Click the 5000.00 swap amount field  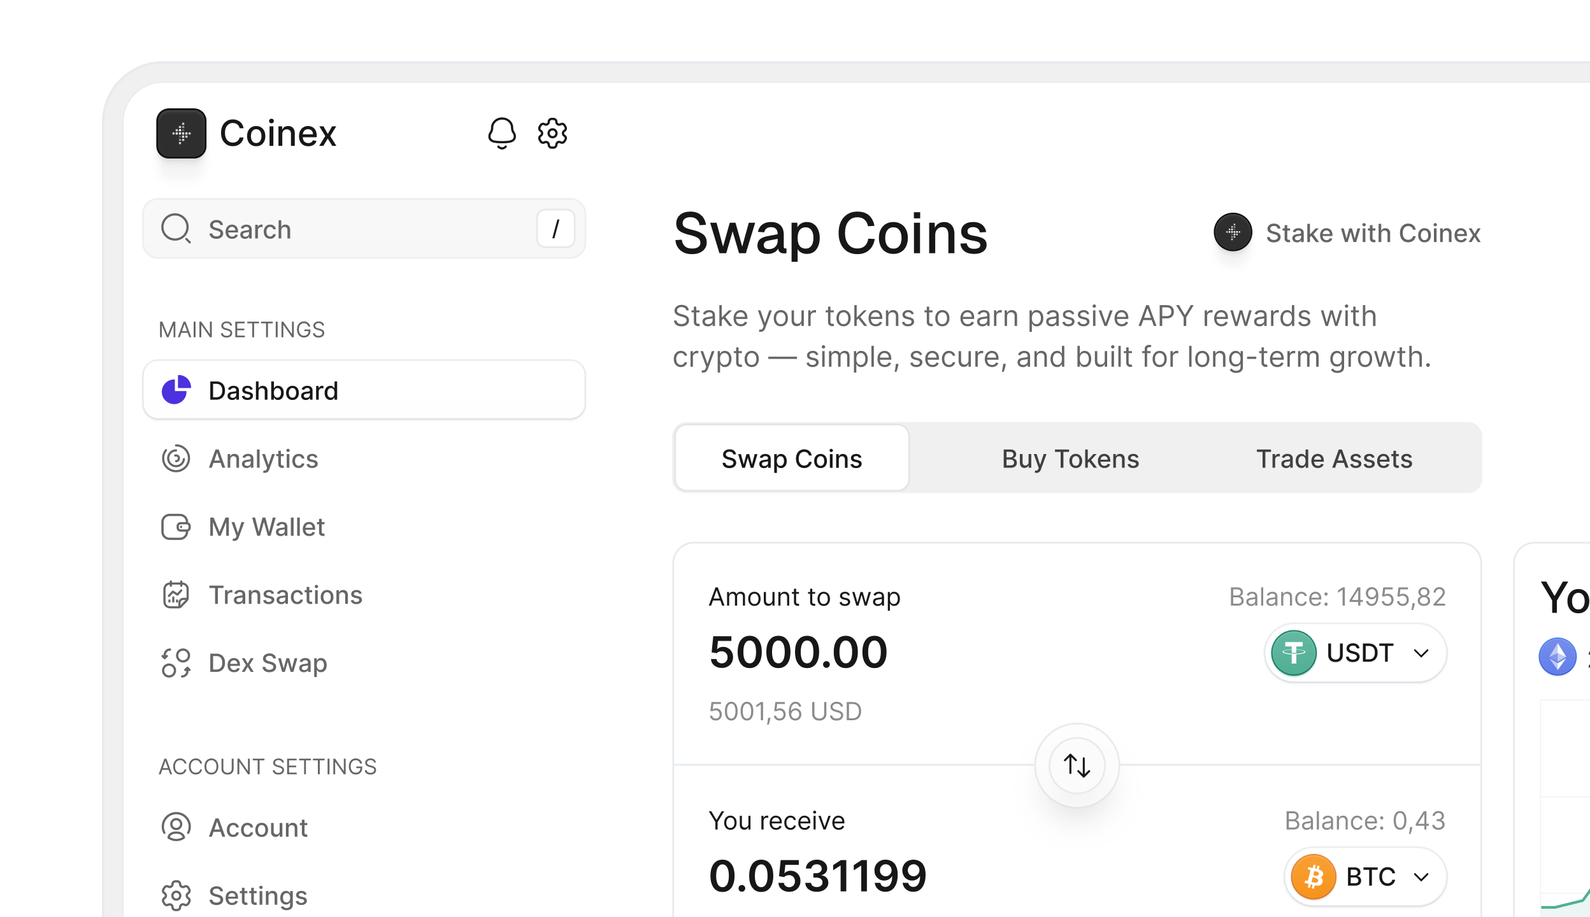[x=798, y=652]
